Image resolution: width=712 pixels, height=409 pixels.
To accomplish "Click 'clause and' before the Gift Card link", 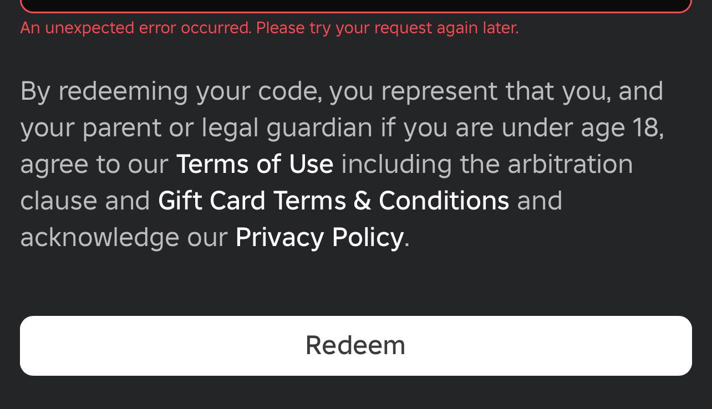I will 85,201.
